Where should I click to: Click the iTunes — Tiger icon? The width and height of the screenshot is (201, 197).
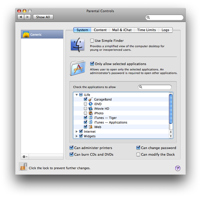coord(90,117)
